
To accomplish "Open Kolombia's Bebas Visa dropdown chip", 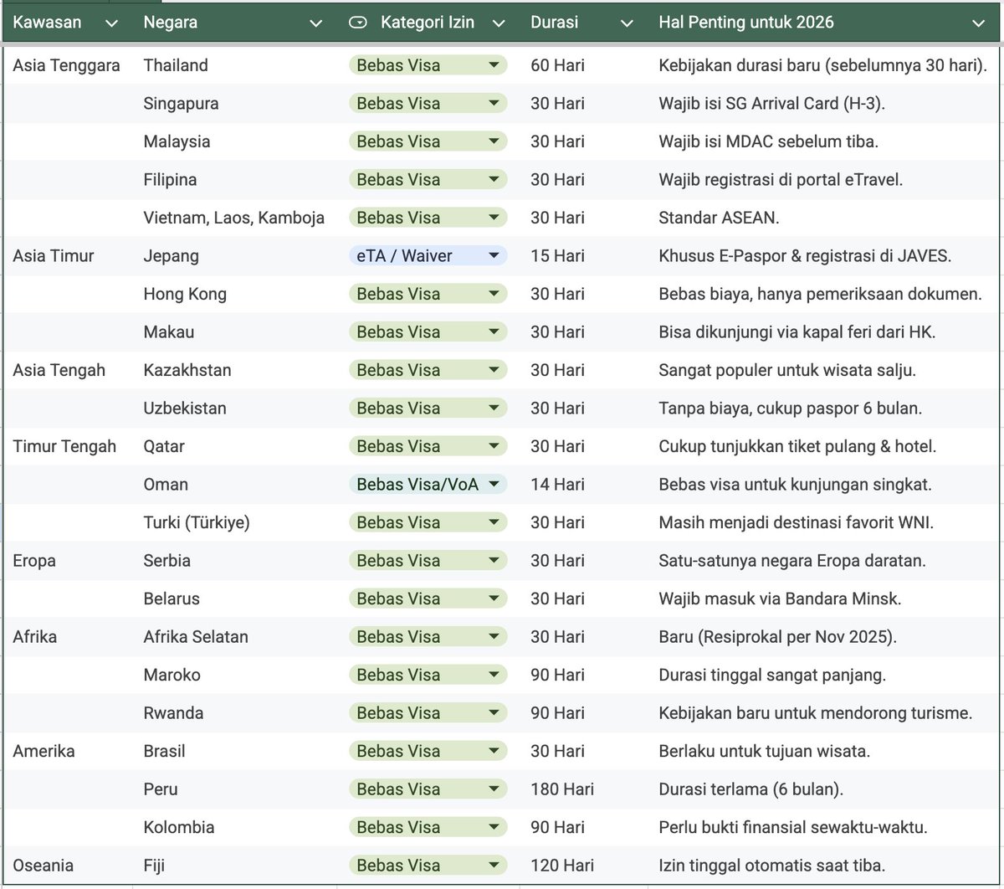I will pos(428,827).
